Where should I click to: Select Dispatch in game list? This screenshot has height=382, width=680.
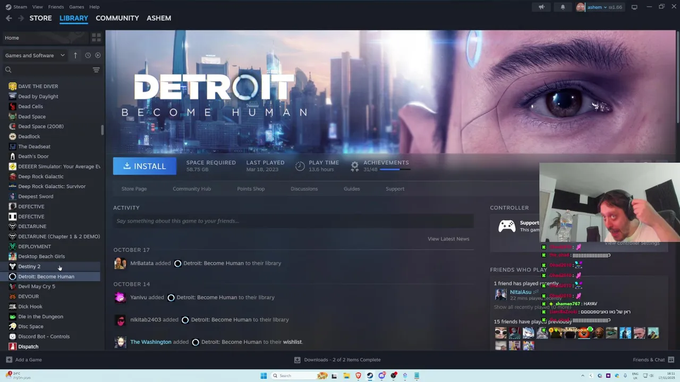pos(28,346)
